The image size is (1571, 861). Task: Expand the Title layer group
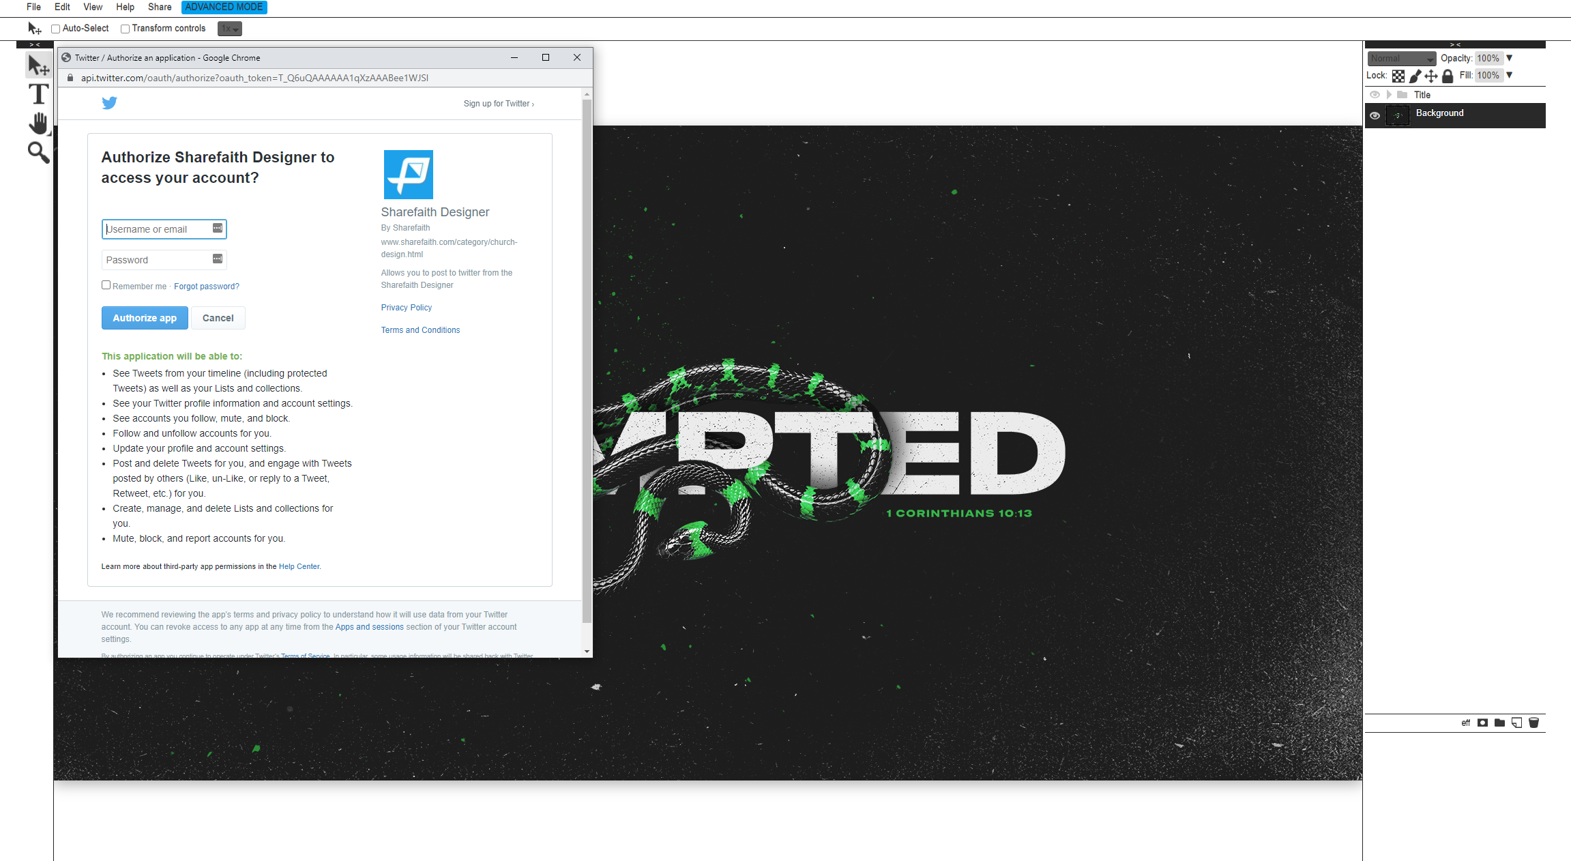[1389, 95]
